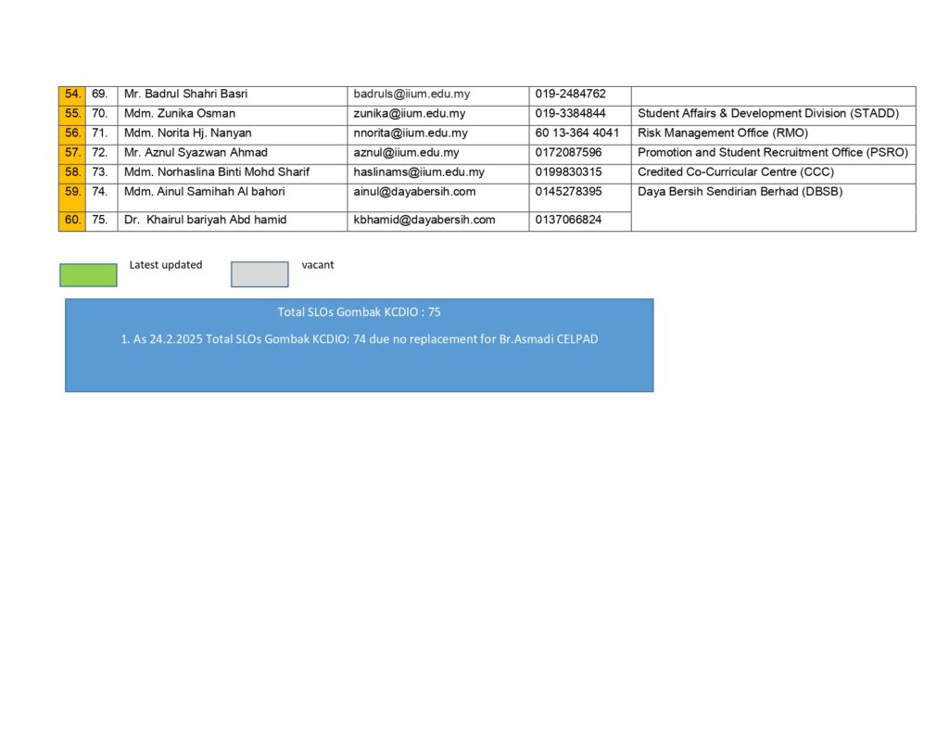Click serial number 75.
This screenshot has width=949, height=733.
102,221
